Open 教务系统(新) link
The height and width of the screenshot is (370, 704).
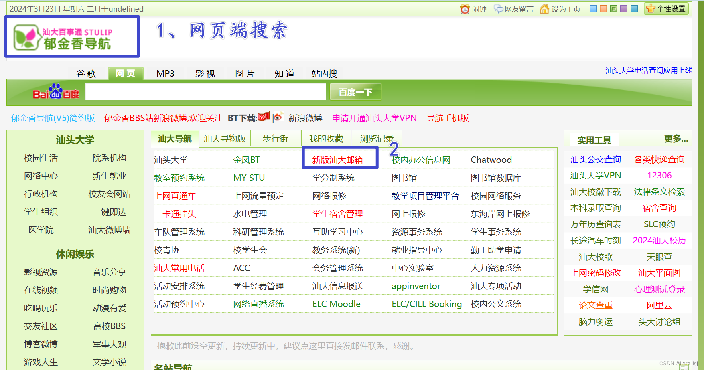[x=336, y=250]
